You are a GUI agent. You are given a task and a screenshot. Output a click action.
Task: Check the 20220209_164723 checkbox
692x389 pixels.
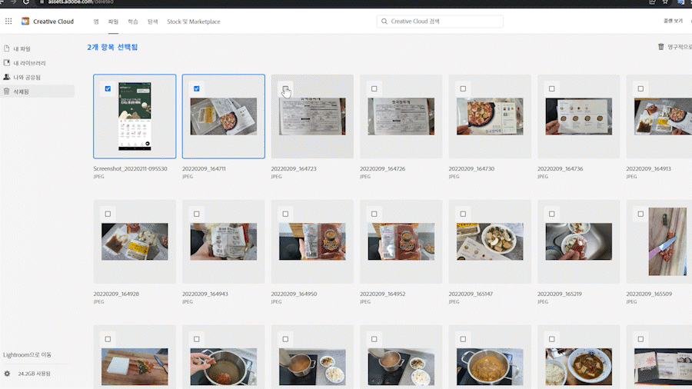pyautogui.click(x=285, y=88)
